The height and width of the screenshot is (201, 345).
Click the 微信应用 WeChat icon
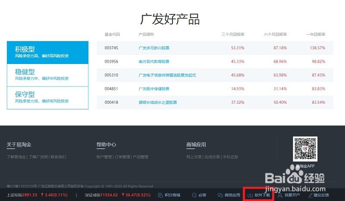coord(220,195)
